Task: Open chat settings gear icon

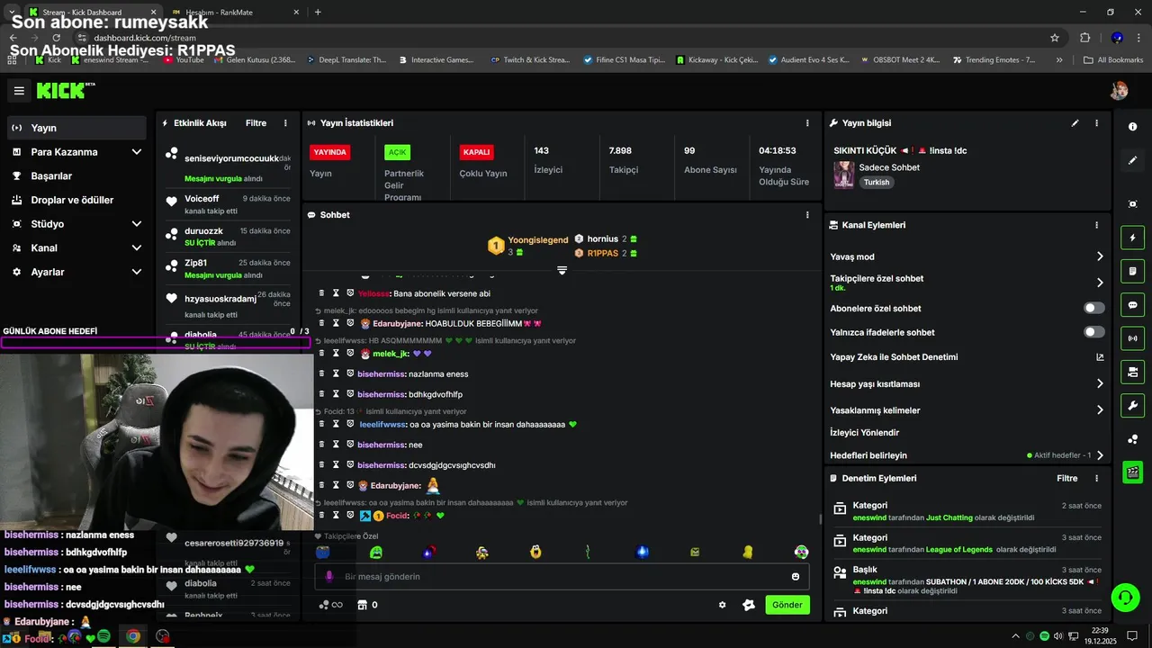Action: coord(722,605)
